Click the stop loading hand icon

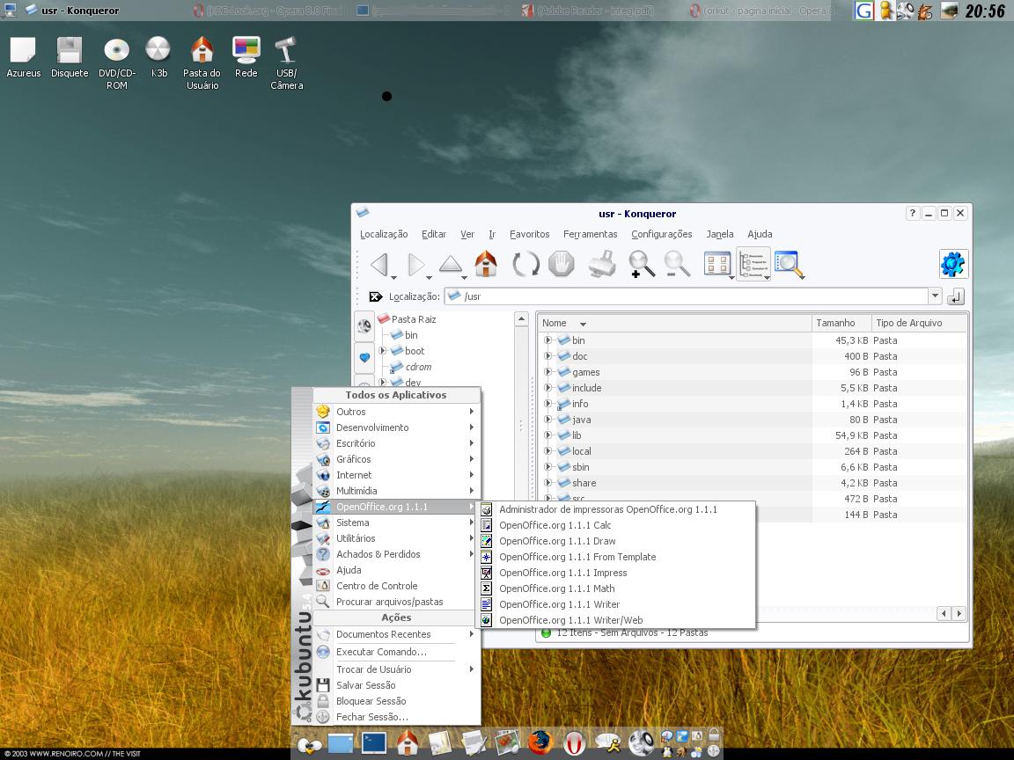pos(562,264)
